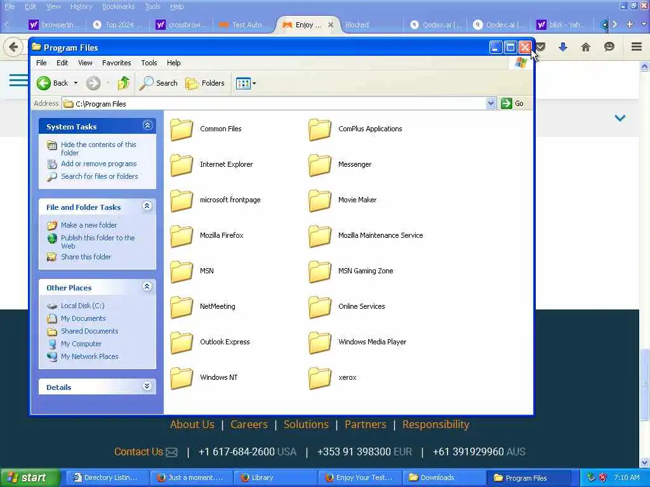Open new tab with plus button in Firefox

pos(630,24)
